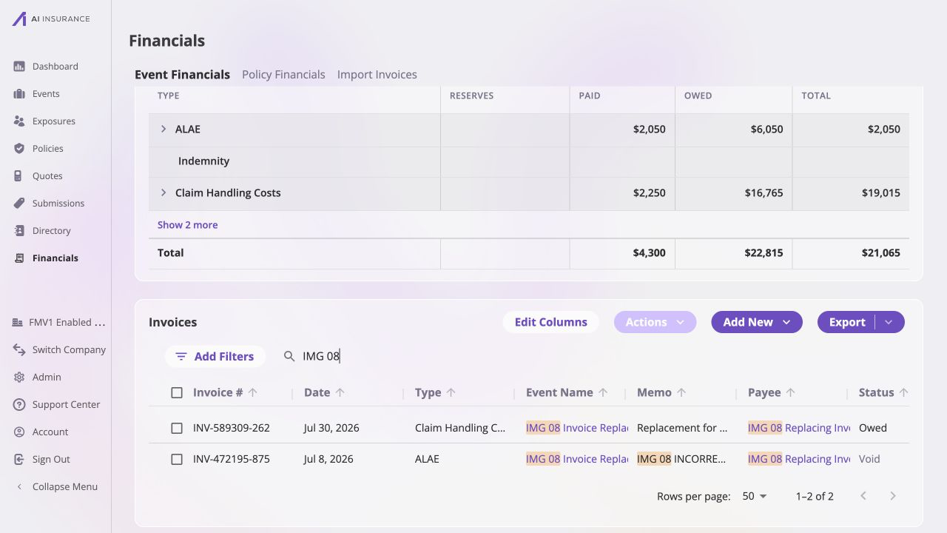This screenshot has height=533, width=947.
Task: Click Show 2 more link
Action: (x=187, y=225)
